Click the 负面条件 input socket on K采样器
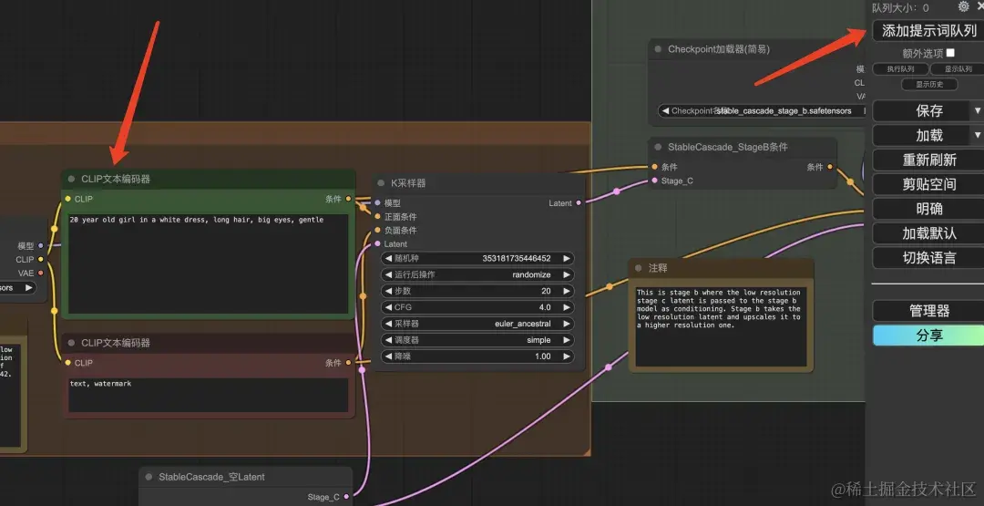 tap(378, 231)
